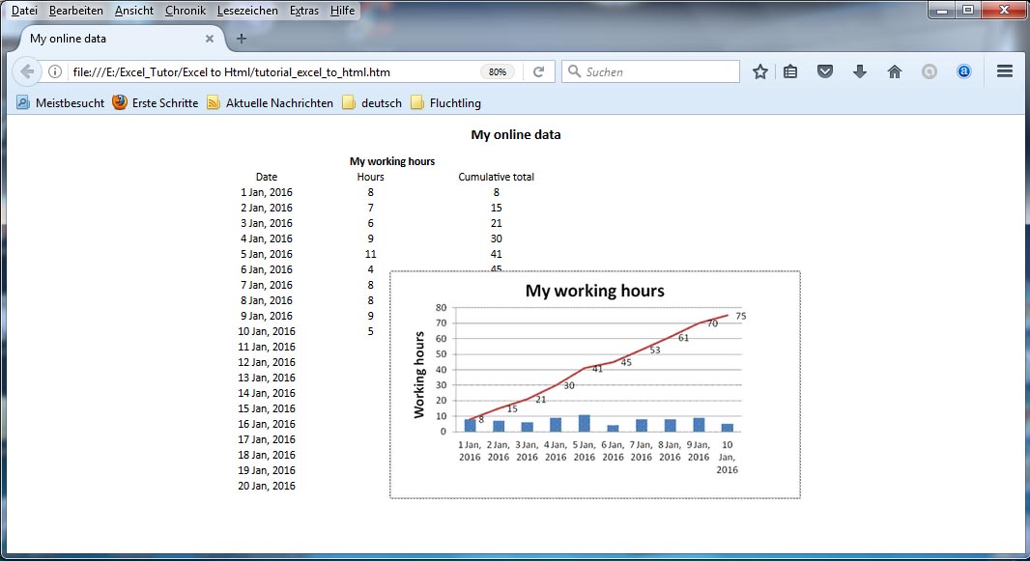Show the bookmarks list icon

pyautogui.click(x=790, y=71)
